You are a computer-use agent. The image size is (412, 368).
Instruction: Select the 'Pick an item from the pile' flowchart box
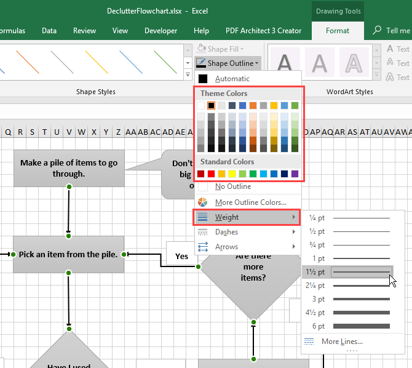pos(68,254)
